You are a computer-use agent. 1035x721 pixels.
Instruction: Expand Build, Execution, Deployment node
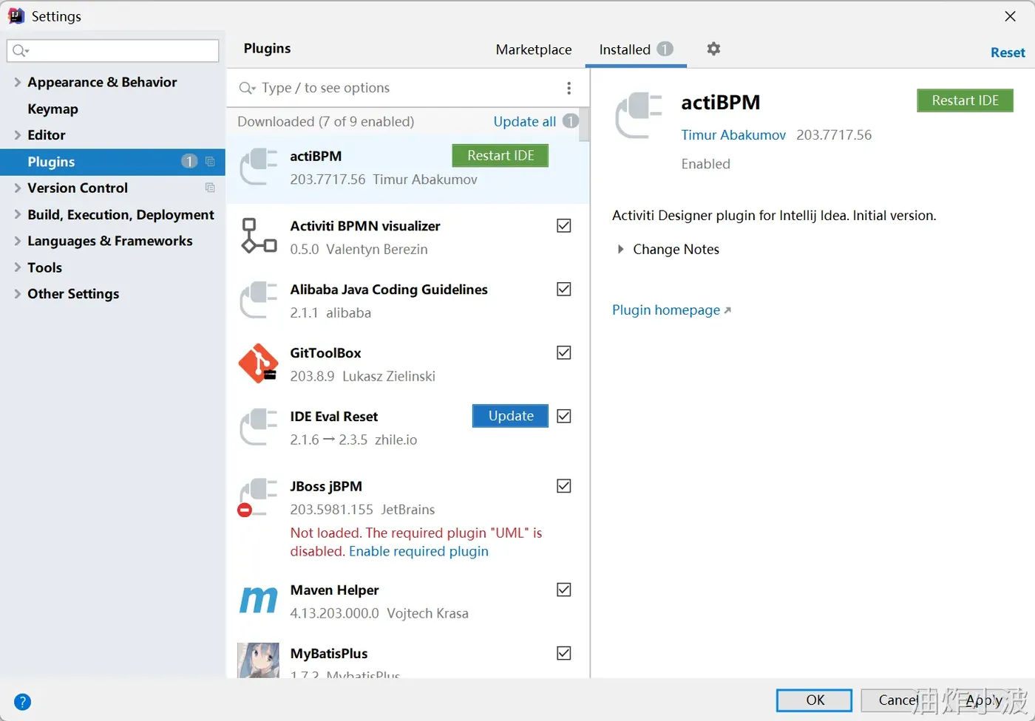(x=17, y=214)
